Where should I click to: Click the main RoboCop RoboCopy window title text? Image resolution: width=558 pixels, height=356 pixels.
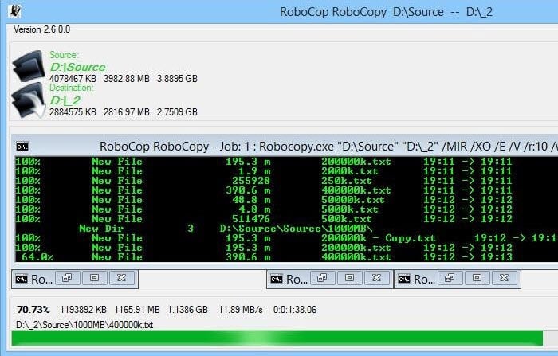point(386,12)
